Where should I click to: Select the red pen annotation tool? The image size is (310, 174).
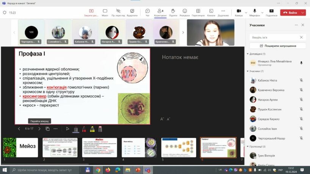click(x=84, y=129)
